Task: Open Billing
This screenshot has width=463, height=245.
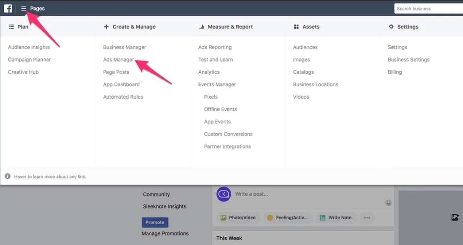Action: tap(395, 72)
